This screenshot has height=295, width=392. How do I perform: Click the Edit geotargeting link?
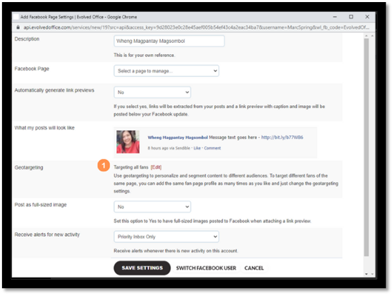(156, 168)
